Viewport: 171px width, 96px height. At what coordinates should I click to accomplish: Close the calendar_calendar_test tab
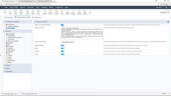point(29,17)
